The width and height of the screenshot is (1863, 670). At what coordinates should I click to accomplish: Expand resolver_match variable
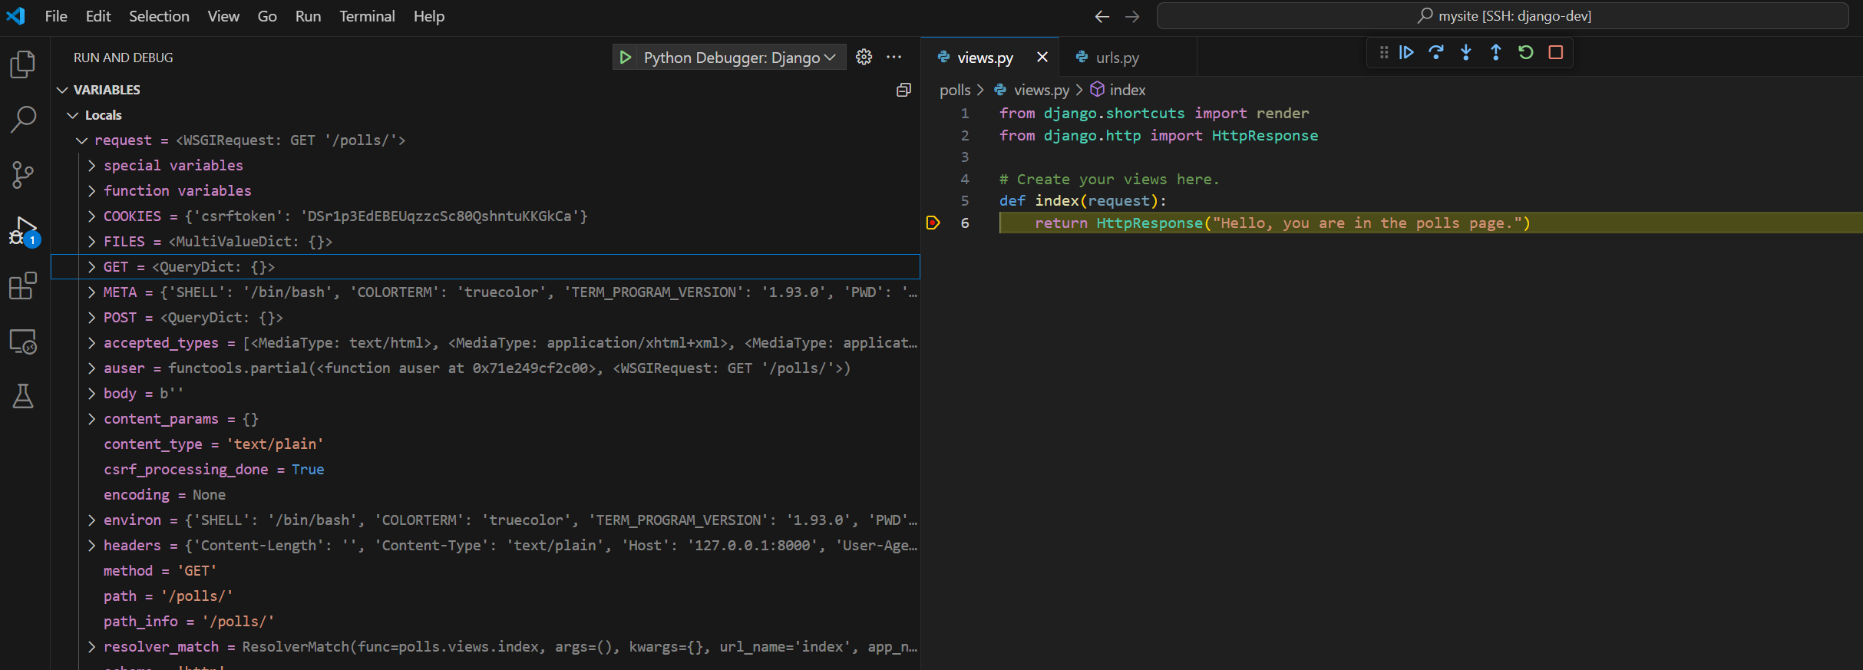(x=91, y=647)
